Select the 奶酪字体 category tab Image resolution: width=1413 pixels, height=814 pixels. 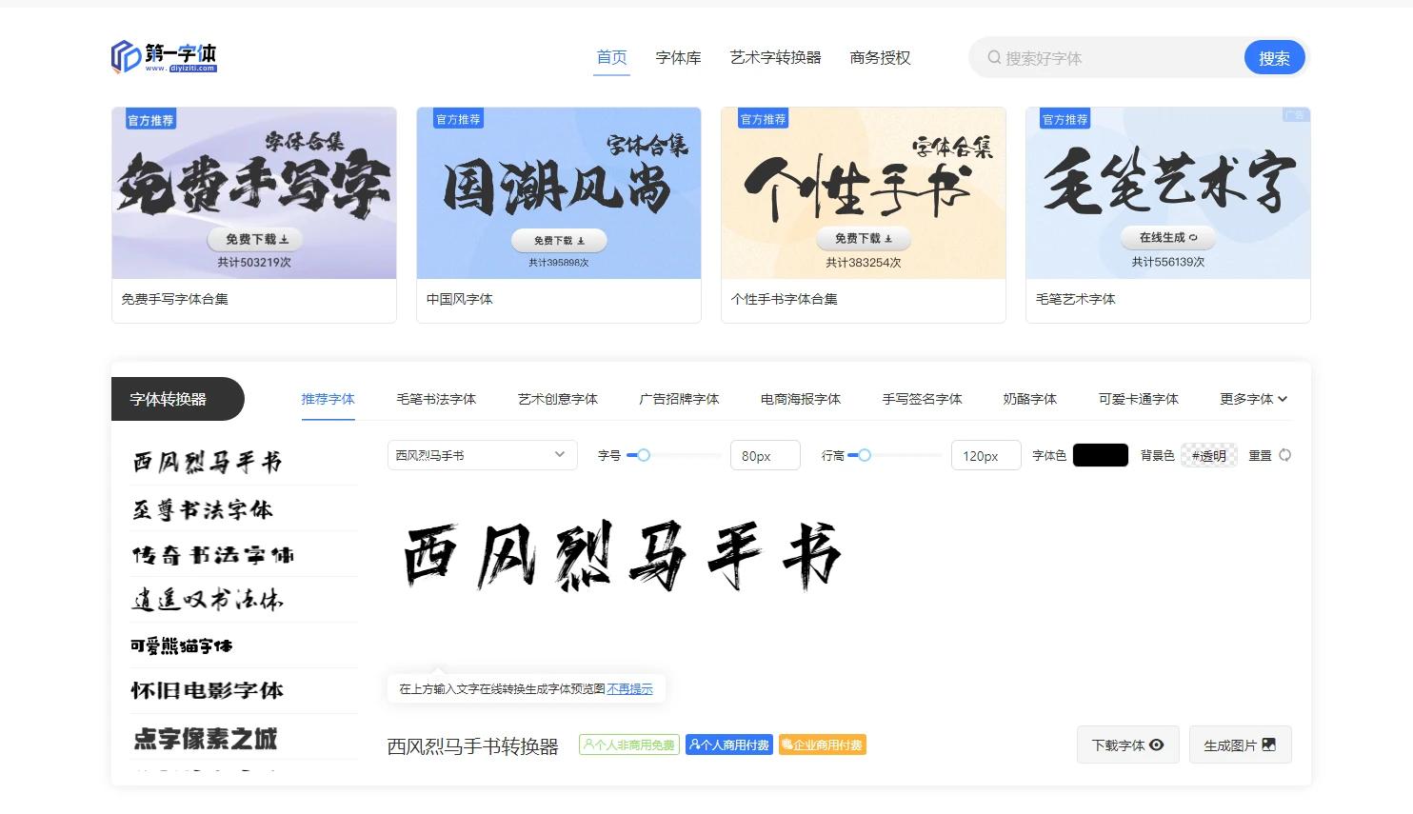click(x=1029, y=399)
